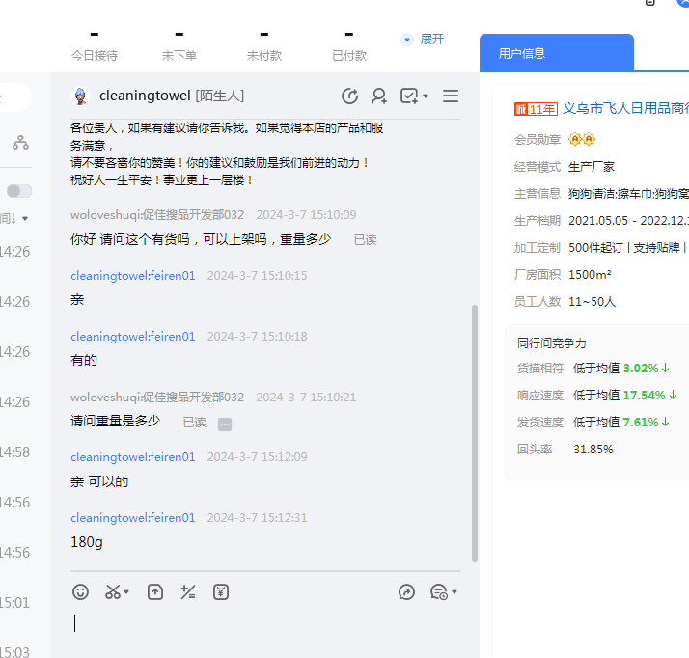Click 展开 to expand the stats panel
The image size is (689, 658).
(423, 40)
